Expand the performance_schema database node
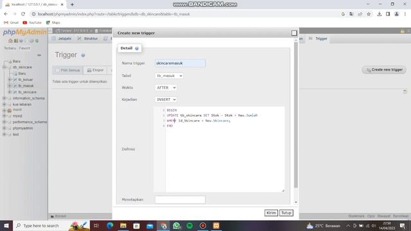411x231 pixels. 4,122
